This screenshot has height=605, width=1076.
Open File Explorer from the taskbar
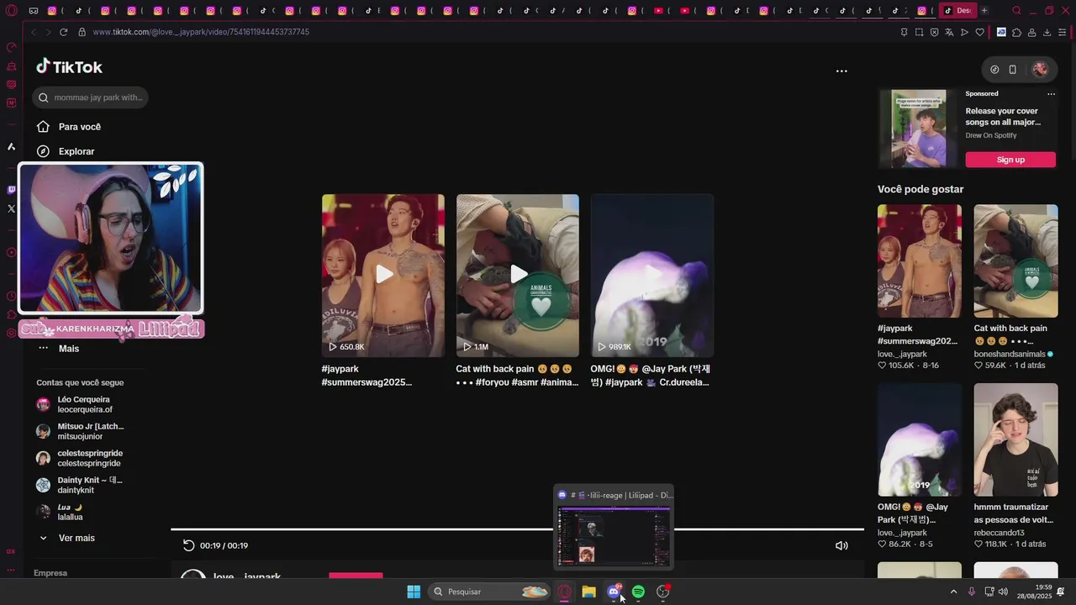pyautogui.click(x=589, y=592)
